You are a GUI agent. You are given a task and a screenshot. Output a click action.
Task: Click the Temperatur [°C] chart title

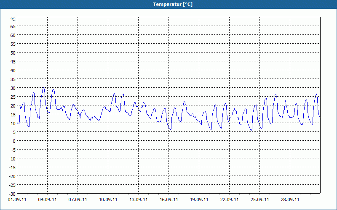(173, 4)
